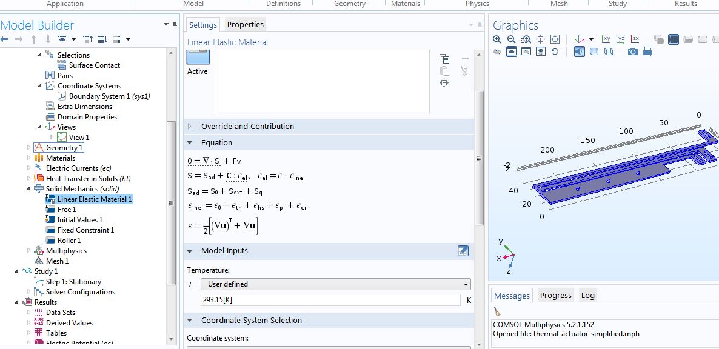Click the Print icon in Graphics toolbar

(647, 52)
